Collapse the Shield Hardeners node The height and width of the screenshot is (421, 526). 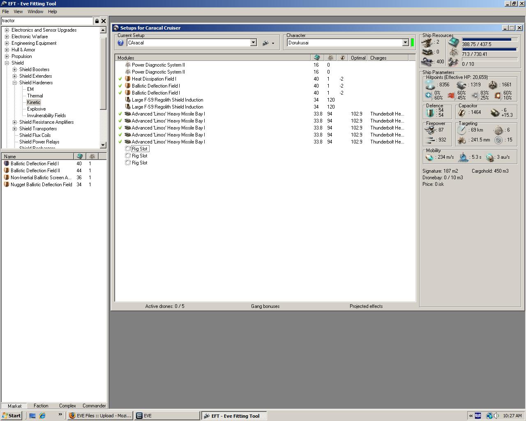click(x=14, y=83)
